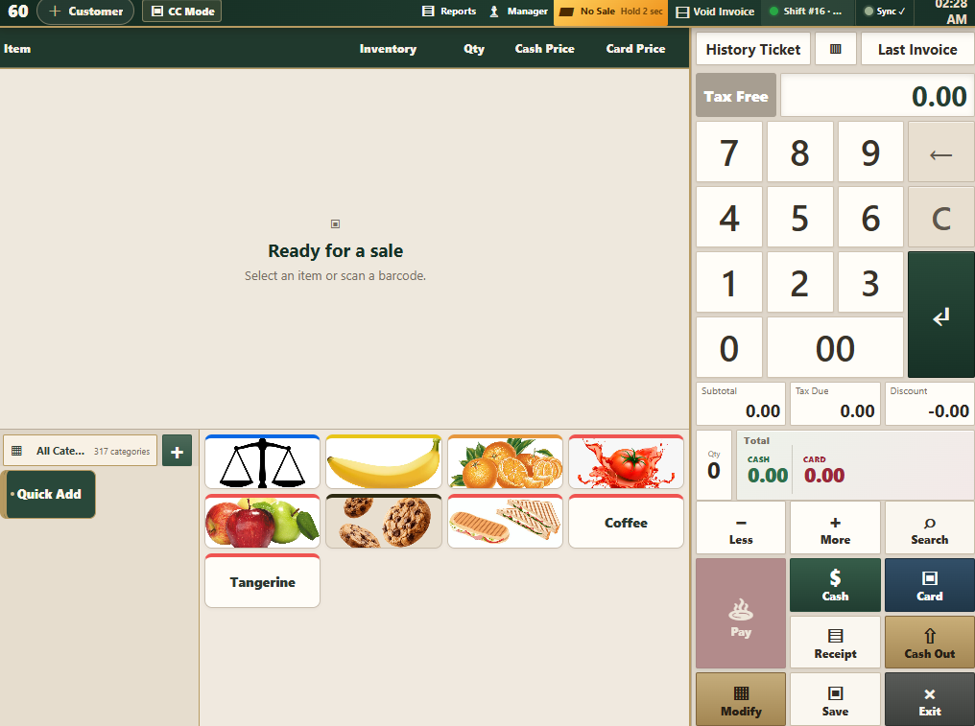
Task: Hit the green enter key on keypad
Action: 940,315
